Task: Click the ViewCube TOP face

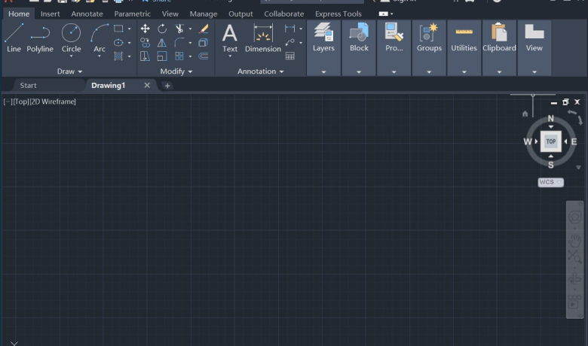Action: [x=551, y=141]
